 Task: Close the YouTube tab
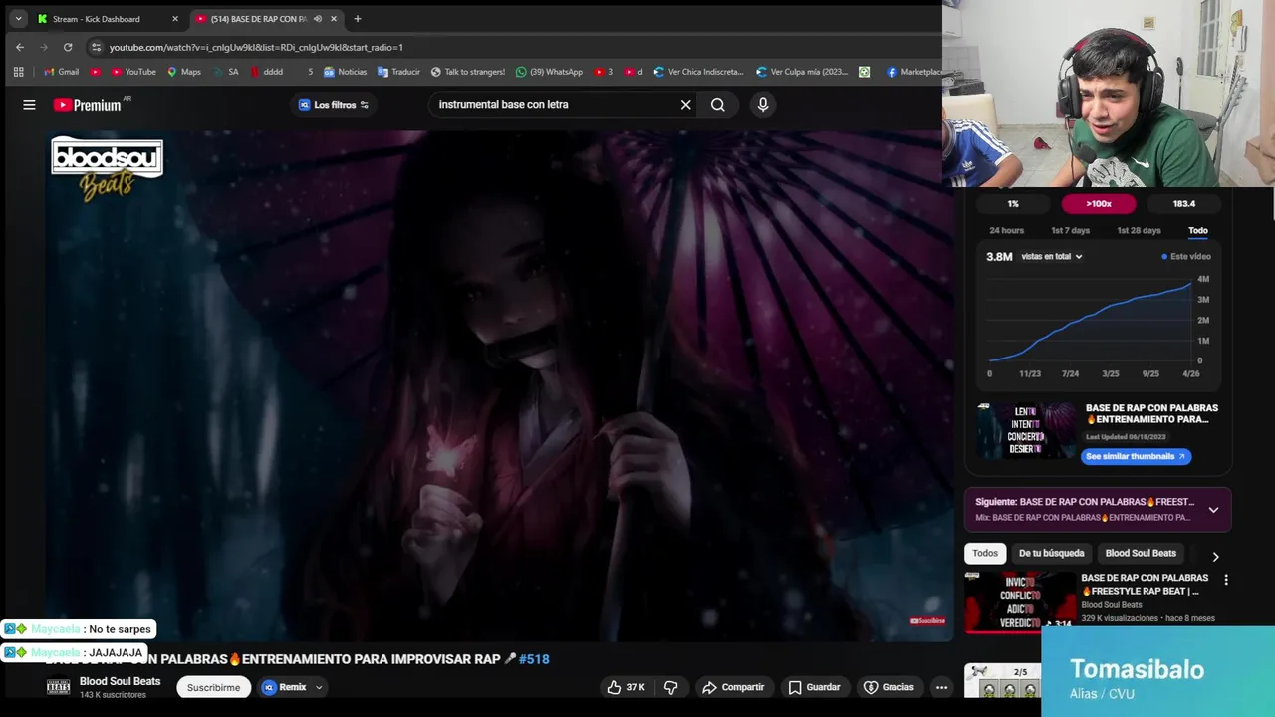[x=334, y=19]
